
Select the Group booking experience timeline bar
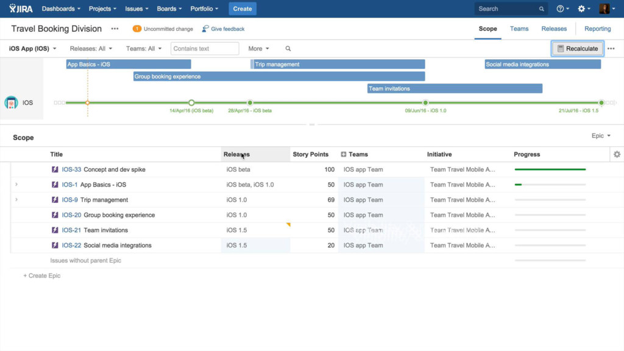click(x=279, y=76)
